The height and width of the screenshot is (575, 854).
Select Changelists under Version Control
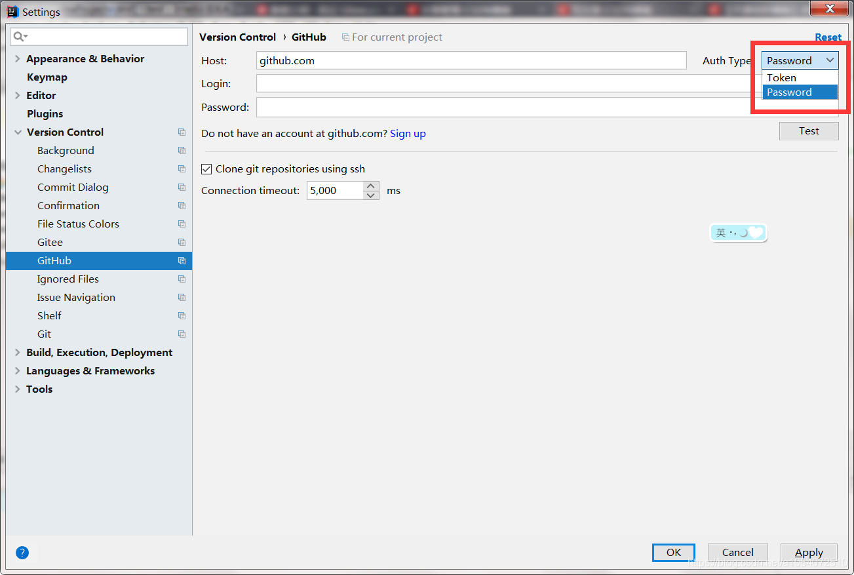coord(64,169)
